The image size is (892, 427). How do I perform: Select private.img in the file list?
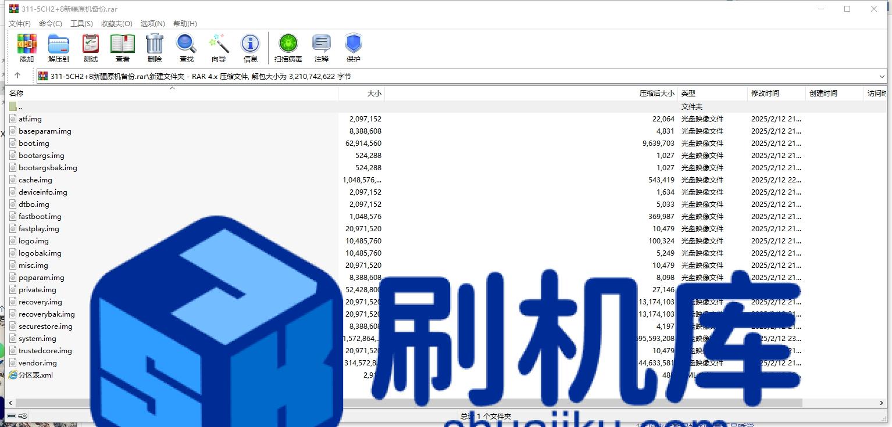[37, 289]
